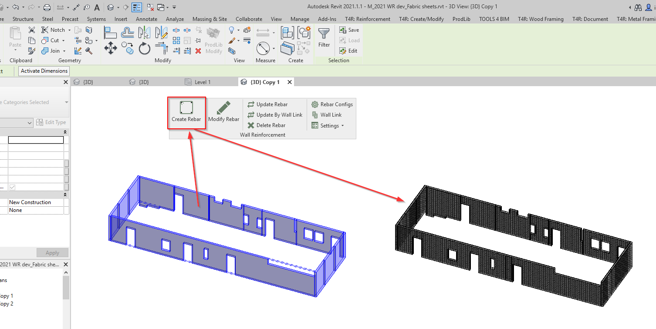Open the Annotate ribbon tab

(146, 19)
